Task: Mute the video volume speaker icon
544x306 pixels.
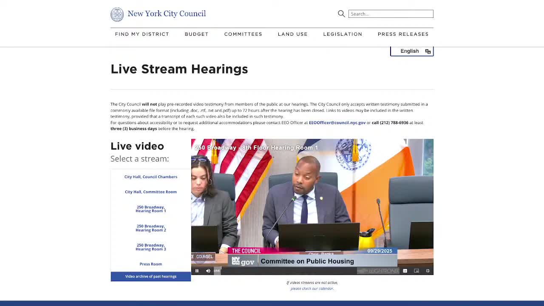Action: click(208, 271)
